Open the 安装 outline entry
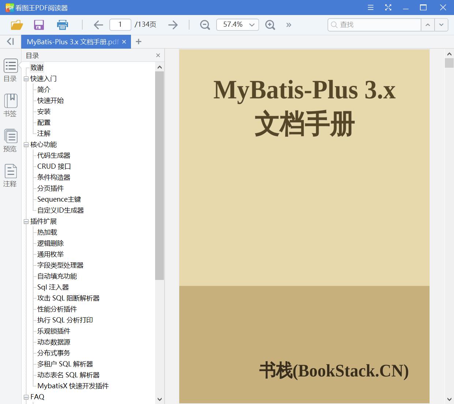Image resolution: width=454 pixels, height=404 pixels. point(44,112)
